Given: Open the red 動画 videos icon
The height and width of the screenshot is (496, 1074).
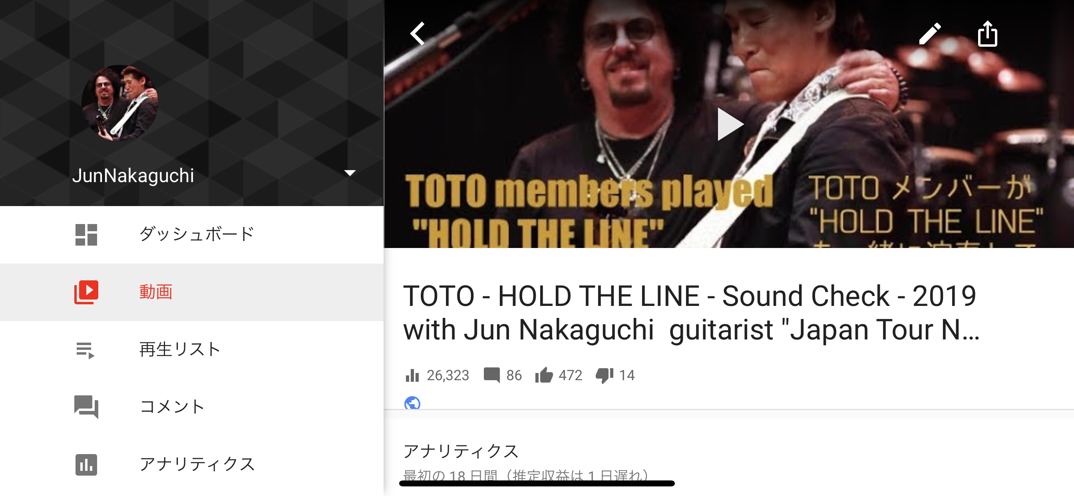Looking at the screenshot, I should coord(86,292).
